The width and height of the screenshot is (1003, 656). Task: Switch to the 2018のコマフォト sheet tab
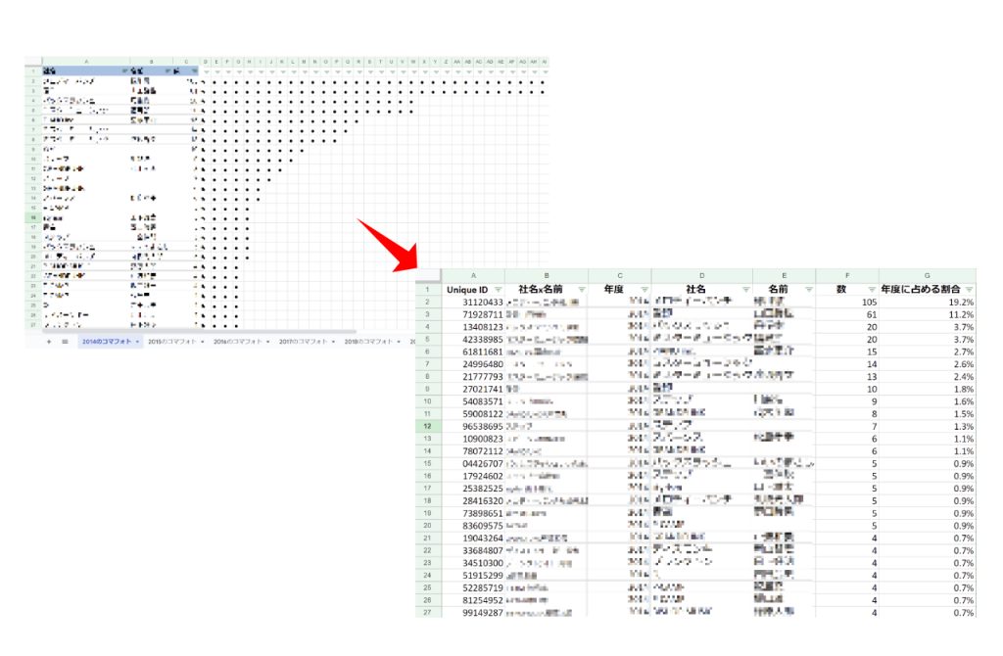[368, 342]
